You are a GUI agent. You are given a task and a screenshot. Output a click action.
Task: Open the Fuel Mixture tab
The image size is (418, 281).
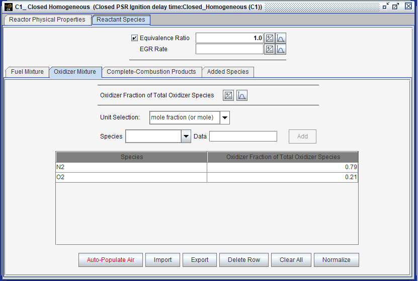27,72
